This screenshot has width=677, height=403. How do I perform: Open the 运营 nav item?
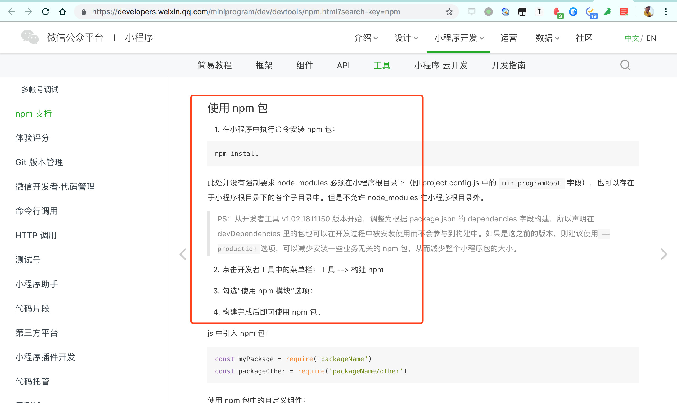(x=508, y=38)
